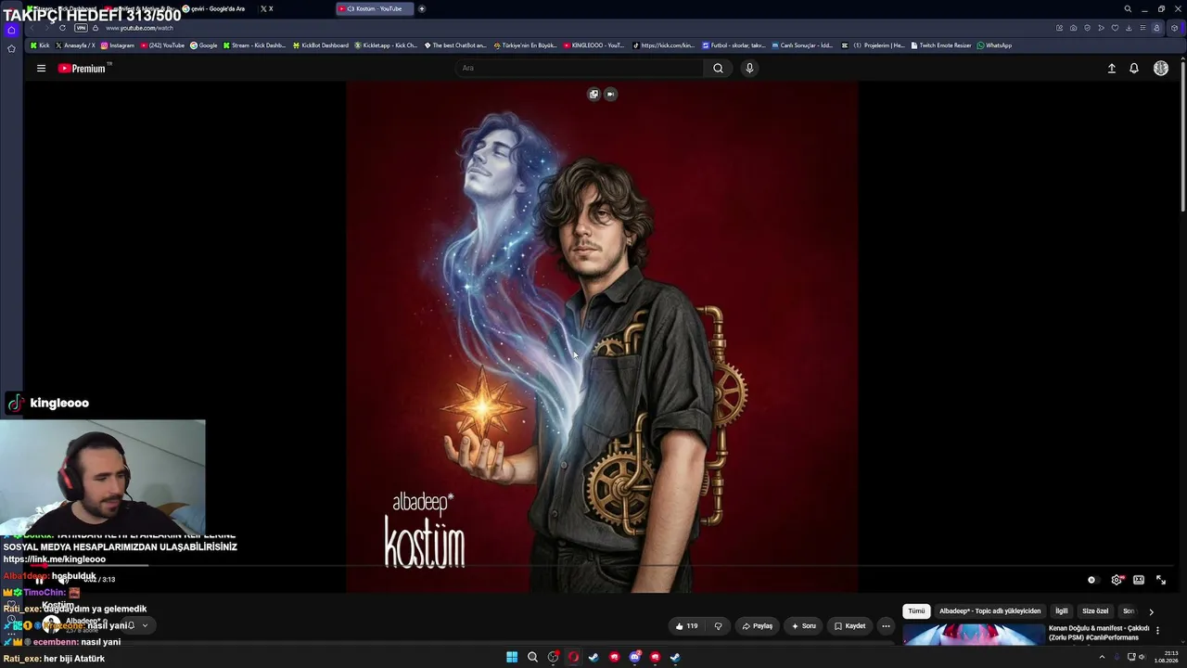Show hidden system tray icons

tap(1102, 657)
